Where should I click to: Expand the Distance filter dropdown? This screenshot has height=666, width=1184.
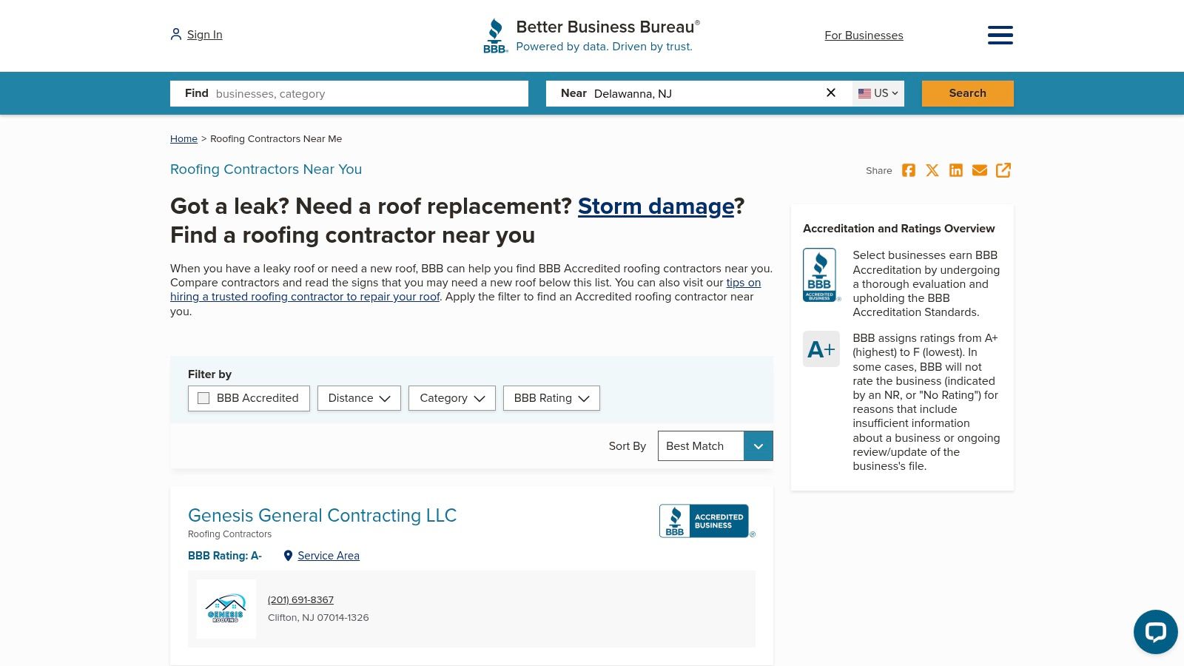359,398
